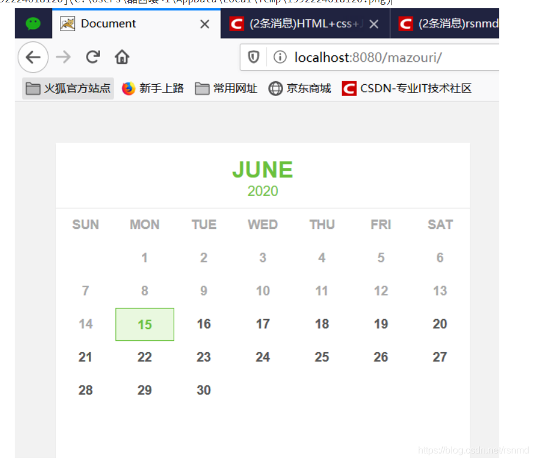Select the highlighted date 15

click(x=145, y=324)
